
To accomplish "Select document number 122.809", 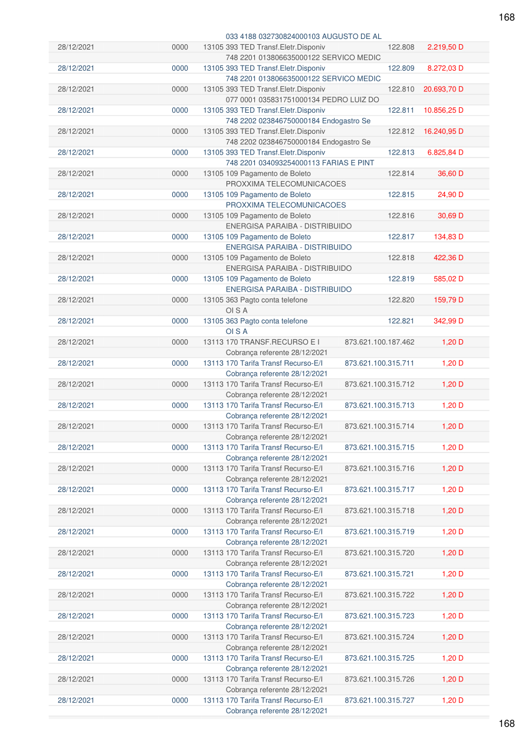I will click(401, 68).
